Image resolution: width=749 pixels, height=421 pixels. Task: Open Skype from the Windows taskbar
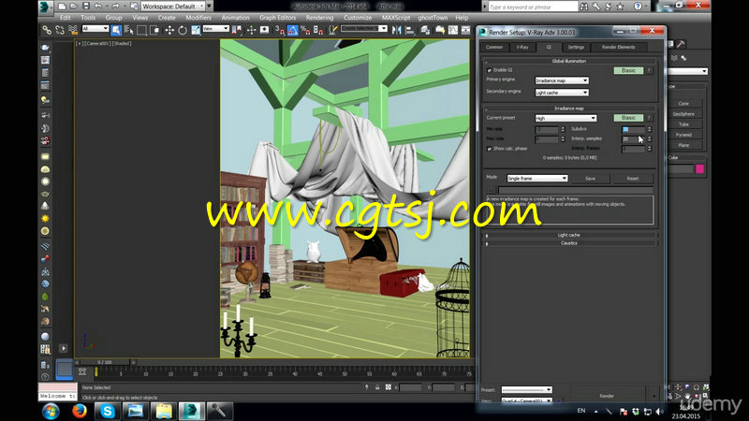(x=107, y=411)
